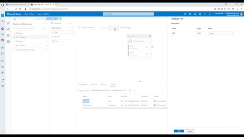Click Validate all in top toolbar
The image size is (244, 137).
coord(40,19)
